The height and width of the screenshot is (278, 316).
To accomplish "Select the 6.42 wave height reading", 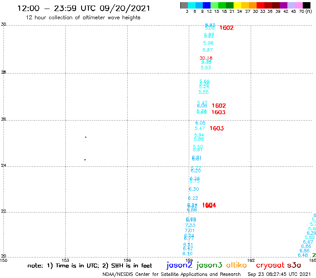I will [x=188, y=248].
